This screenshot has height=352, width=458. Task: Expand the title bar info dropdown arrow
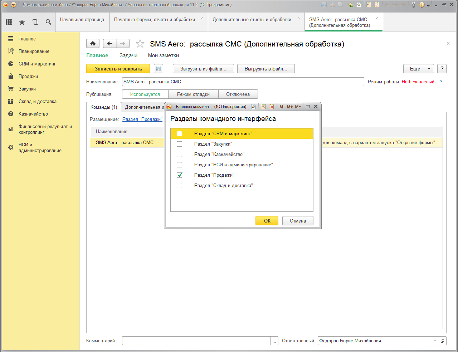[x=428, y=5]
